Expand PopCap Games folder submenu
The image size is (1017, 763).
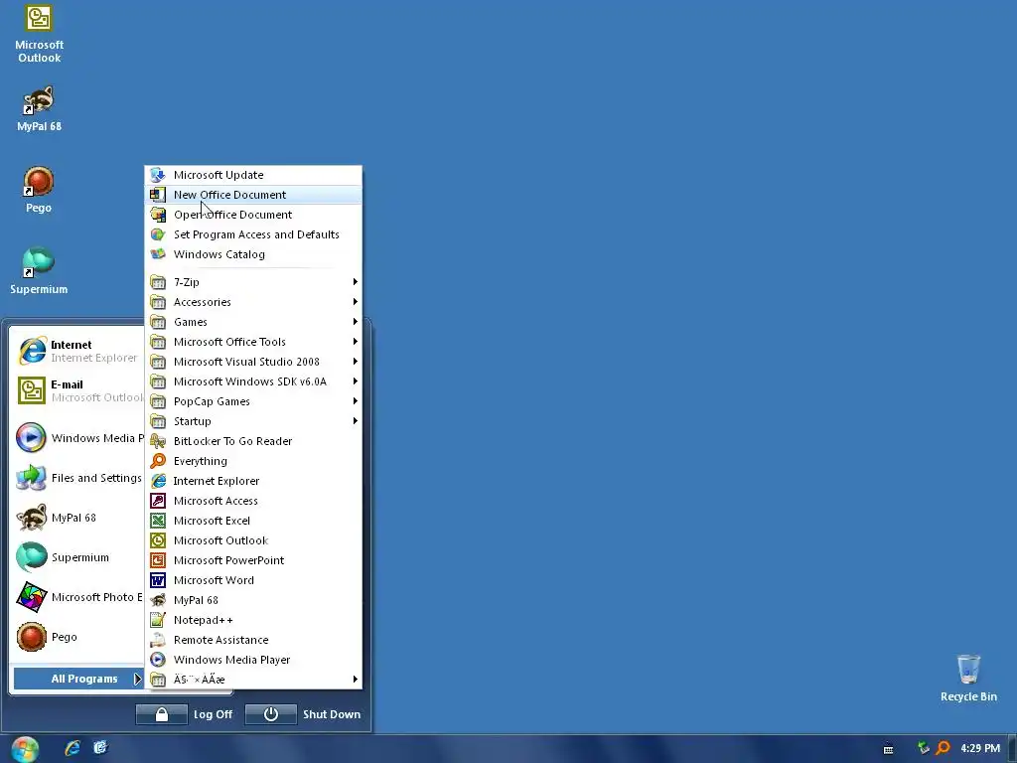253,401
